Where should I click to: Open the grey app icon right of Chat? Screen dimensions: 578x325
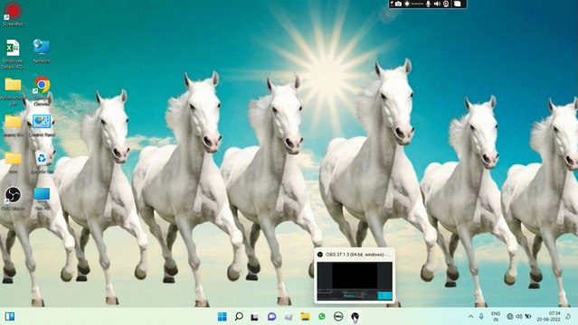click(289, 317)
